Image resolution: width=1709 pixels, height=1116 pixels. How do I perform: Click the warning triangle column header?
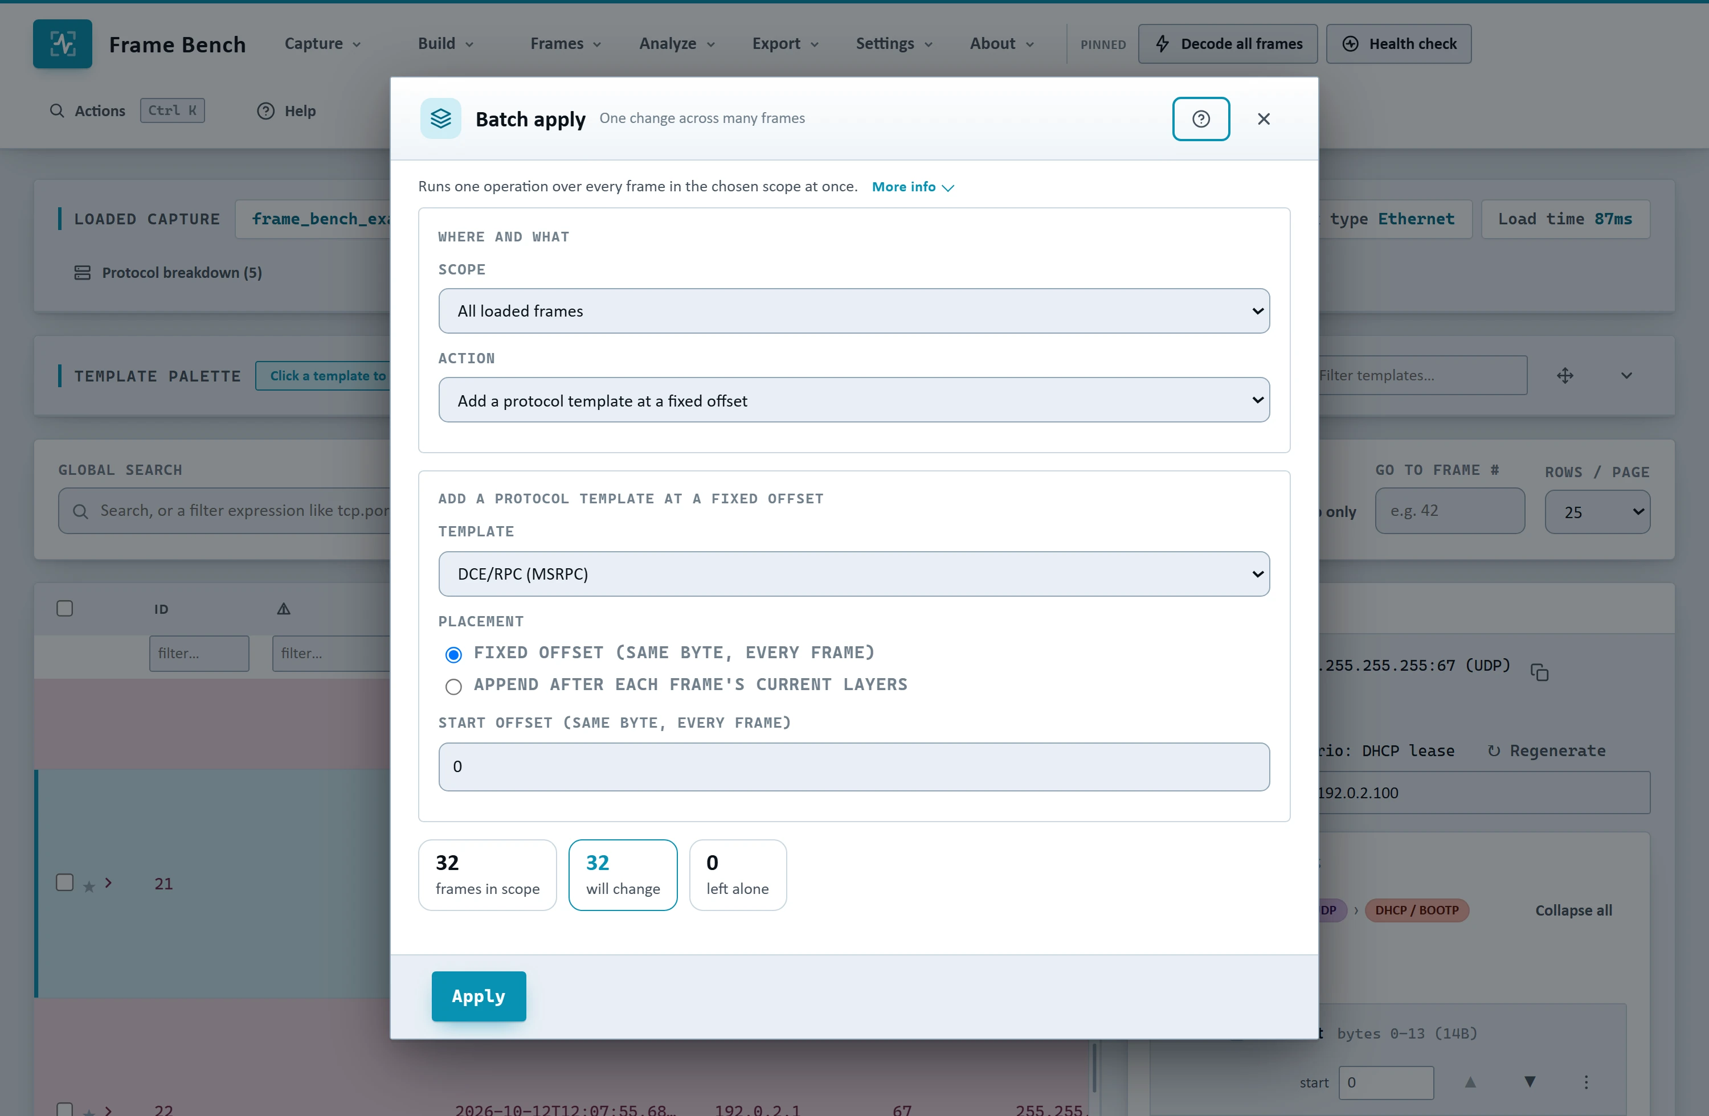[x=284, y=609]
